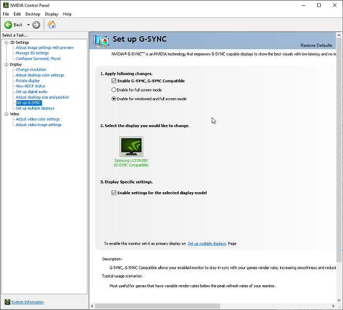Open the Edit menu
This screenshot has height=310, width=343.
point(17,14)
